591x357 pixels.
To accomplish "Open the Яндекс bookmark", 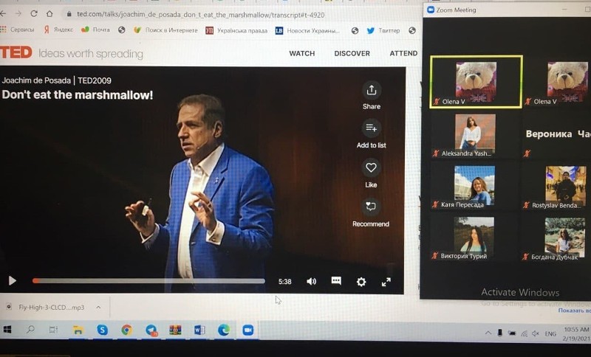I will pos(58,30).
